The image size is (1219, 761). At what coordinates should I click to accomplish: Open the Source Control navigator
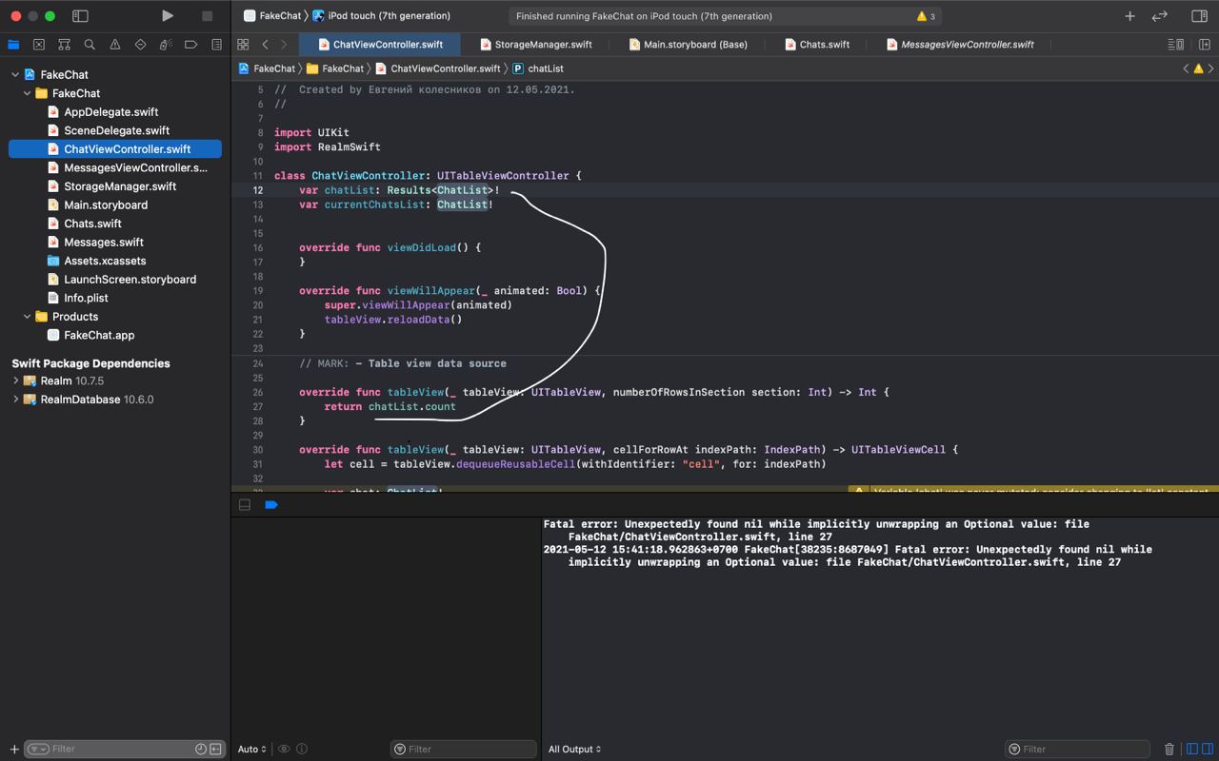pos(39,45)
